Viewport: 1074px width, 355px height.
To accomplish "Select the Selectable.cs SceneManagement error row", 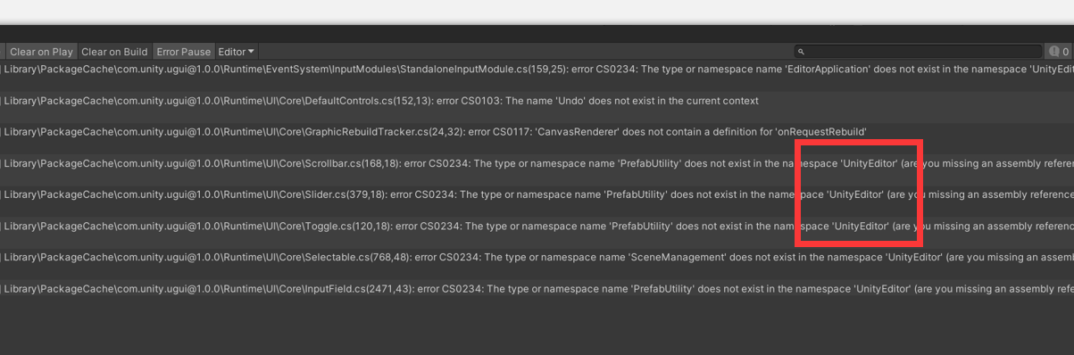I will pos(537,258).
